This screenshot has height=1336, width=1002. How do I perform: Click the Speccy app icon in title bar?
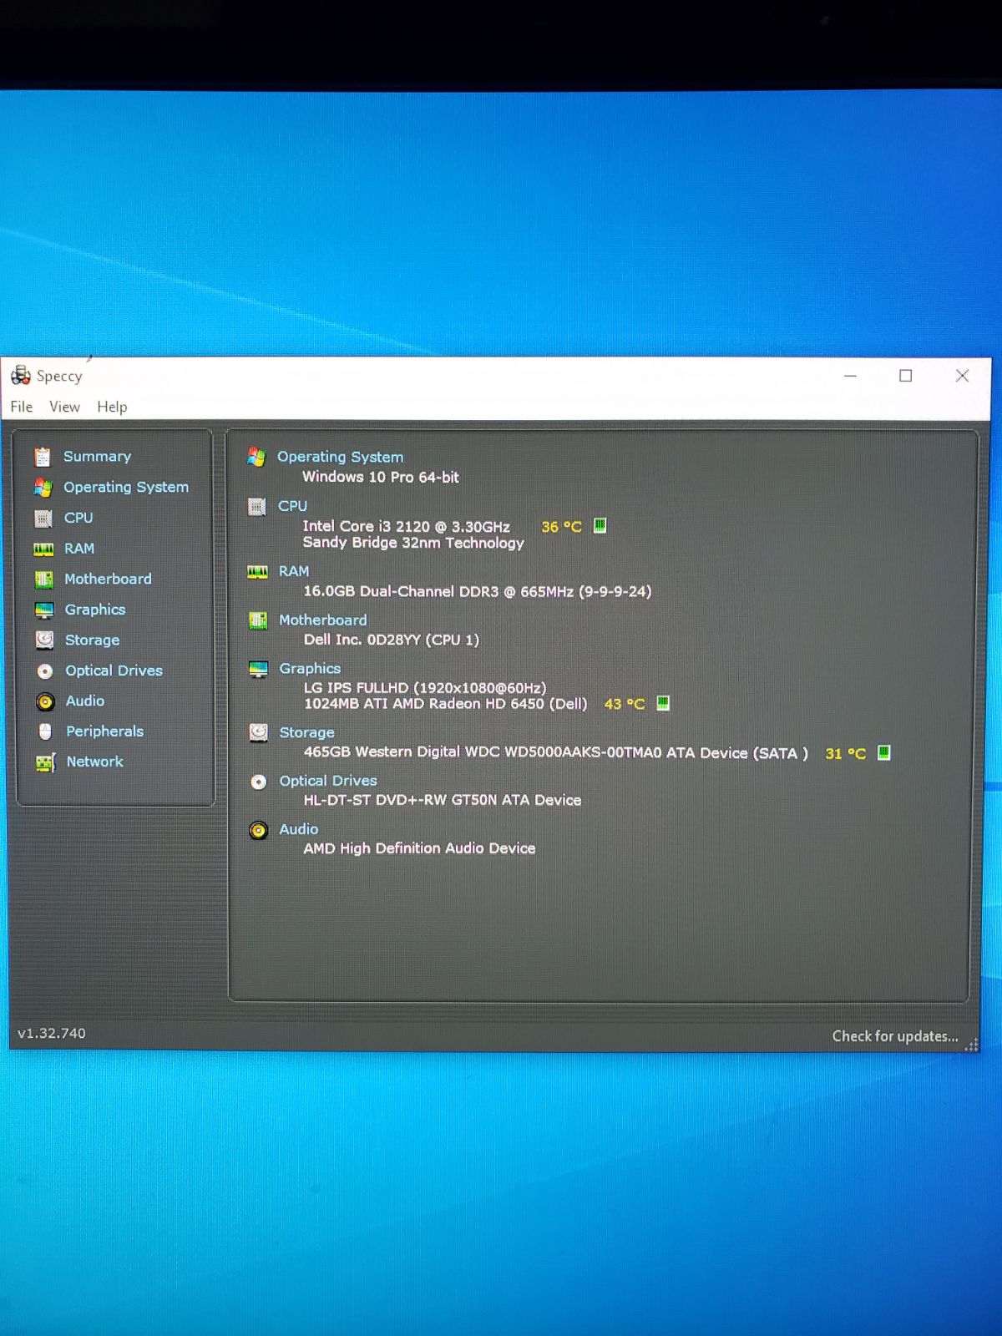click(21, 376)
